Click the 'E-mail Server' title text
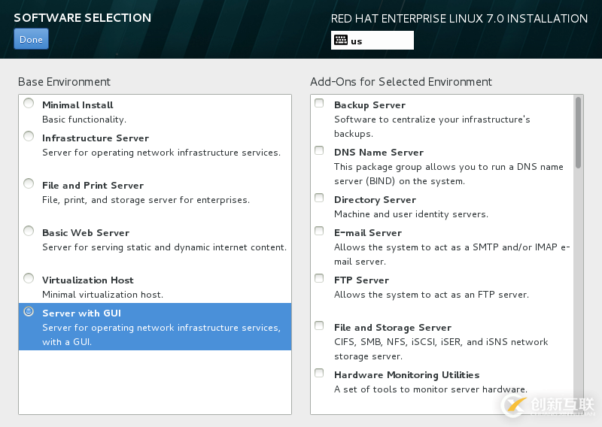602x427 pixels. (x=368, y=233)
